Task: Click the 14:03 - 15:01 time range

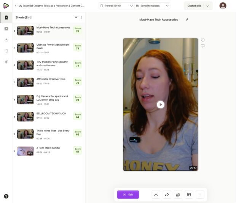Action: click(x=43, y=104)
